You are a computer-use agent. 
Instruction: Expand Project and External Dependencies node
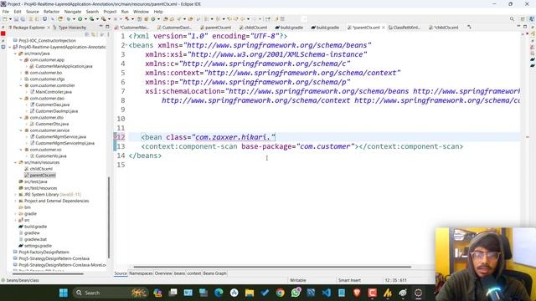(15, 201)
